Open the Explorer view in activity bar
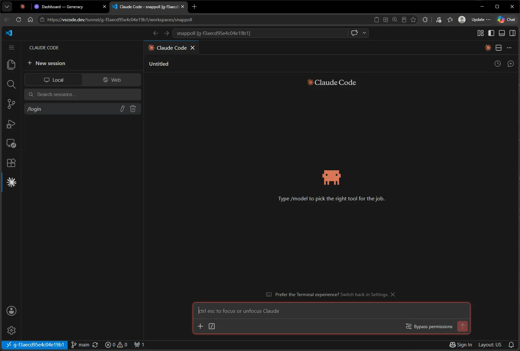520x351 pixels. [11, 64]
